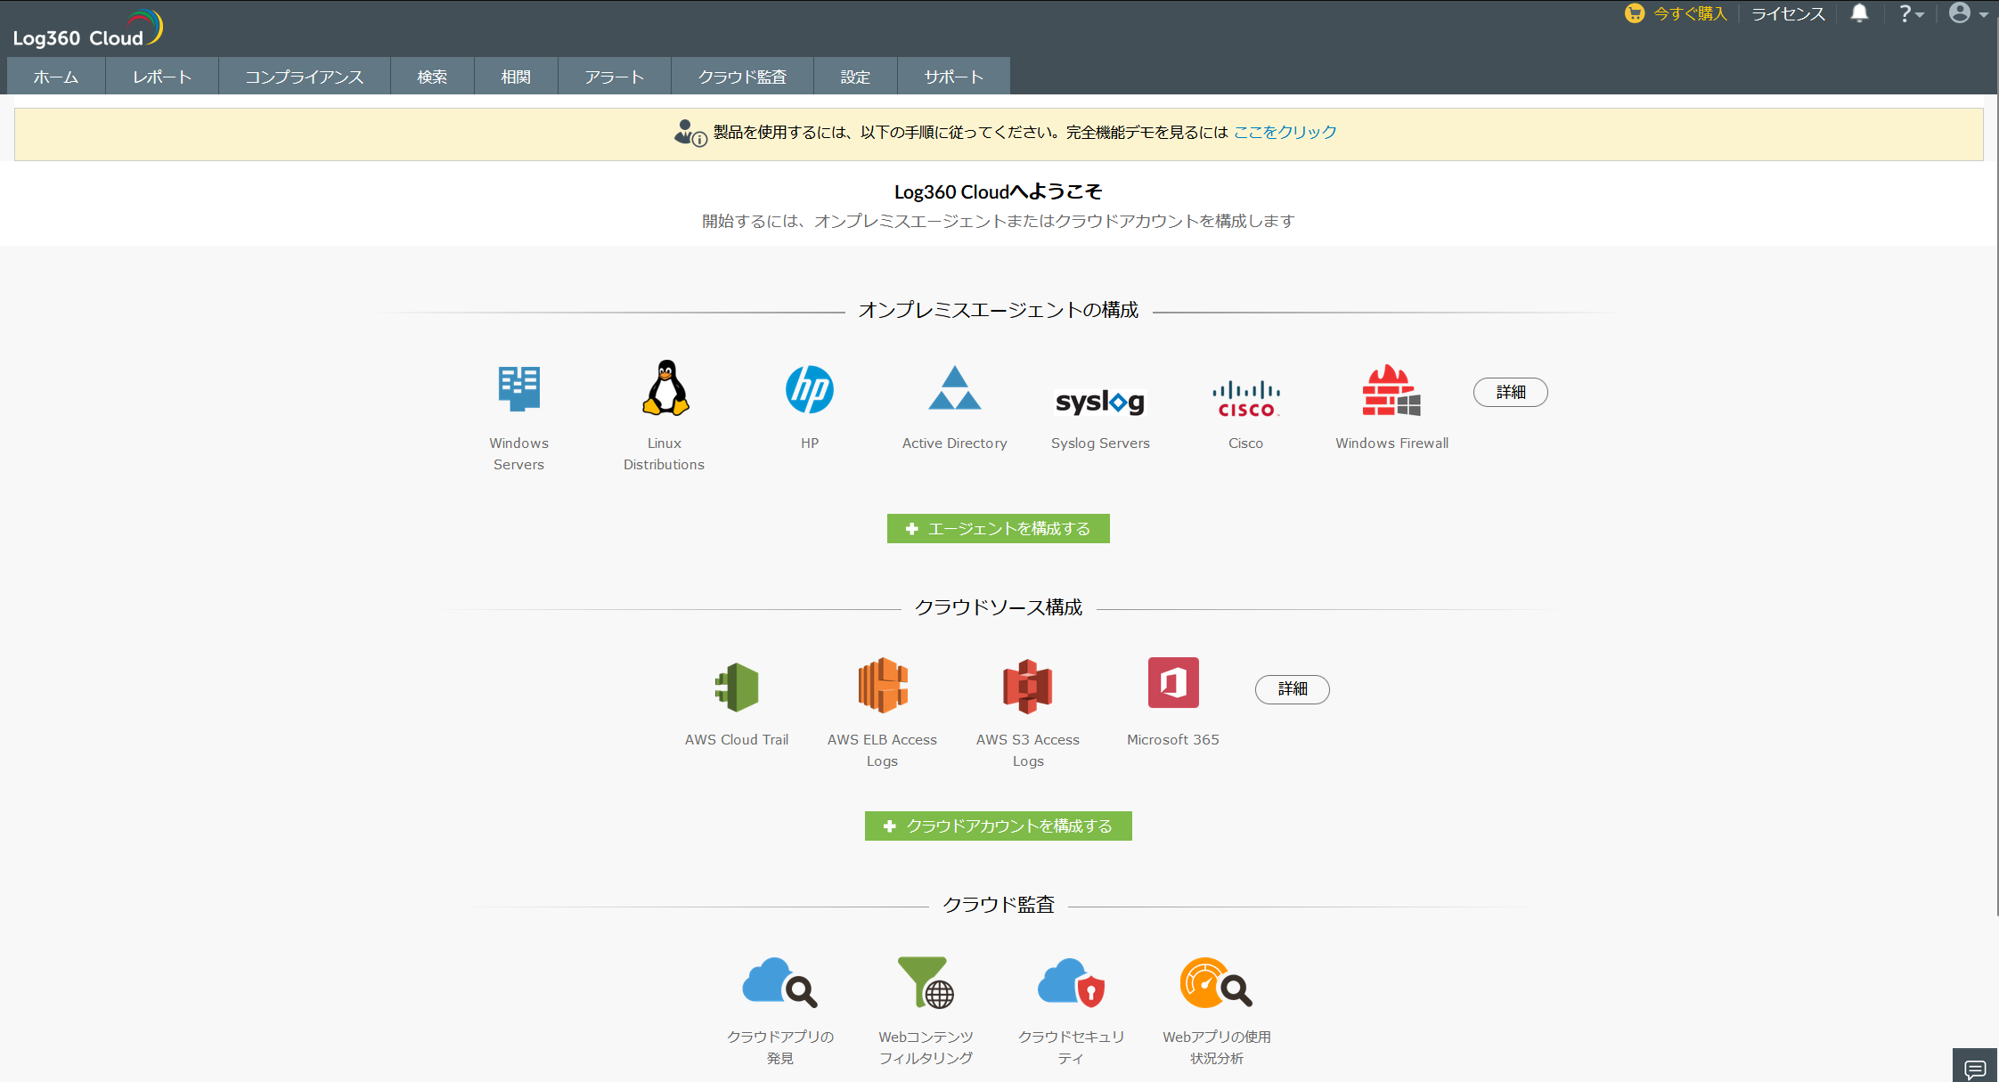Select the Windows Firewall icon
This screenshot has width=1999, height=1082.
pos(1391,391)
